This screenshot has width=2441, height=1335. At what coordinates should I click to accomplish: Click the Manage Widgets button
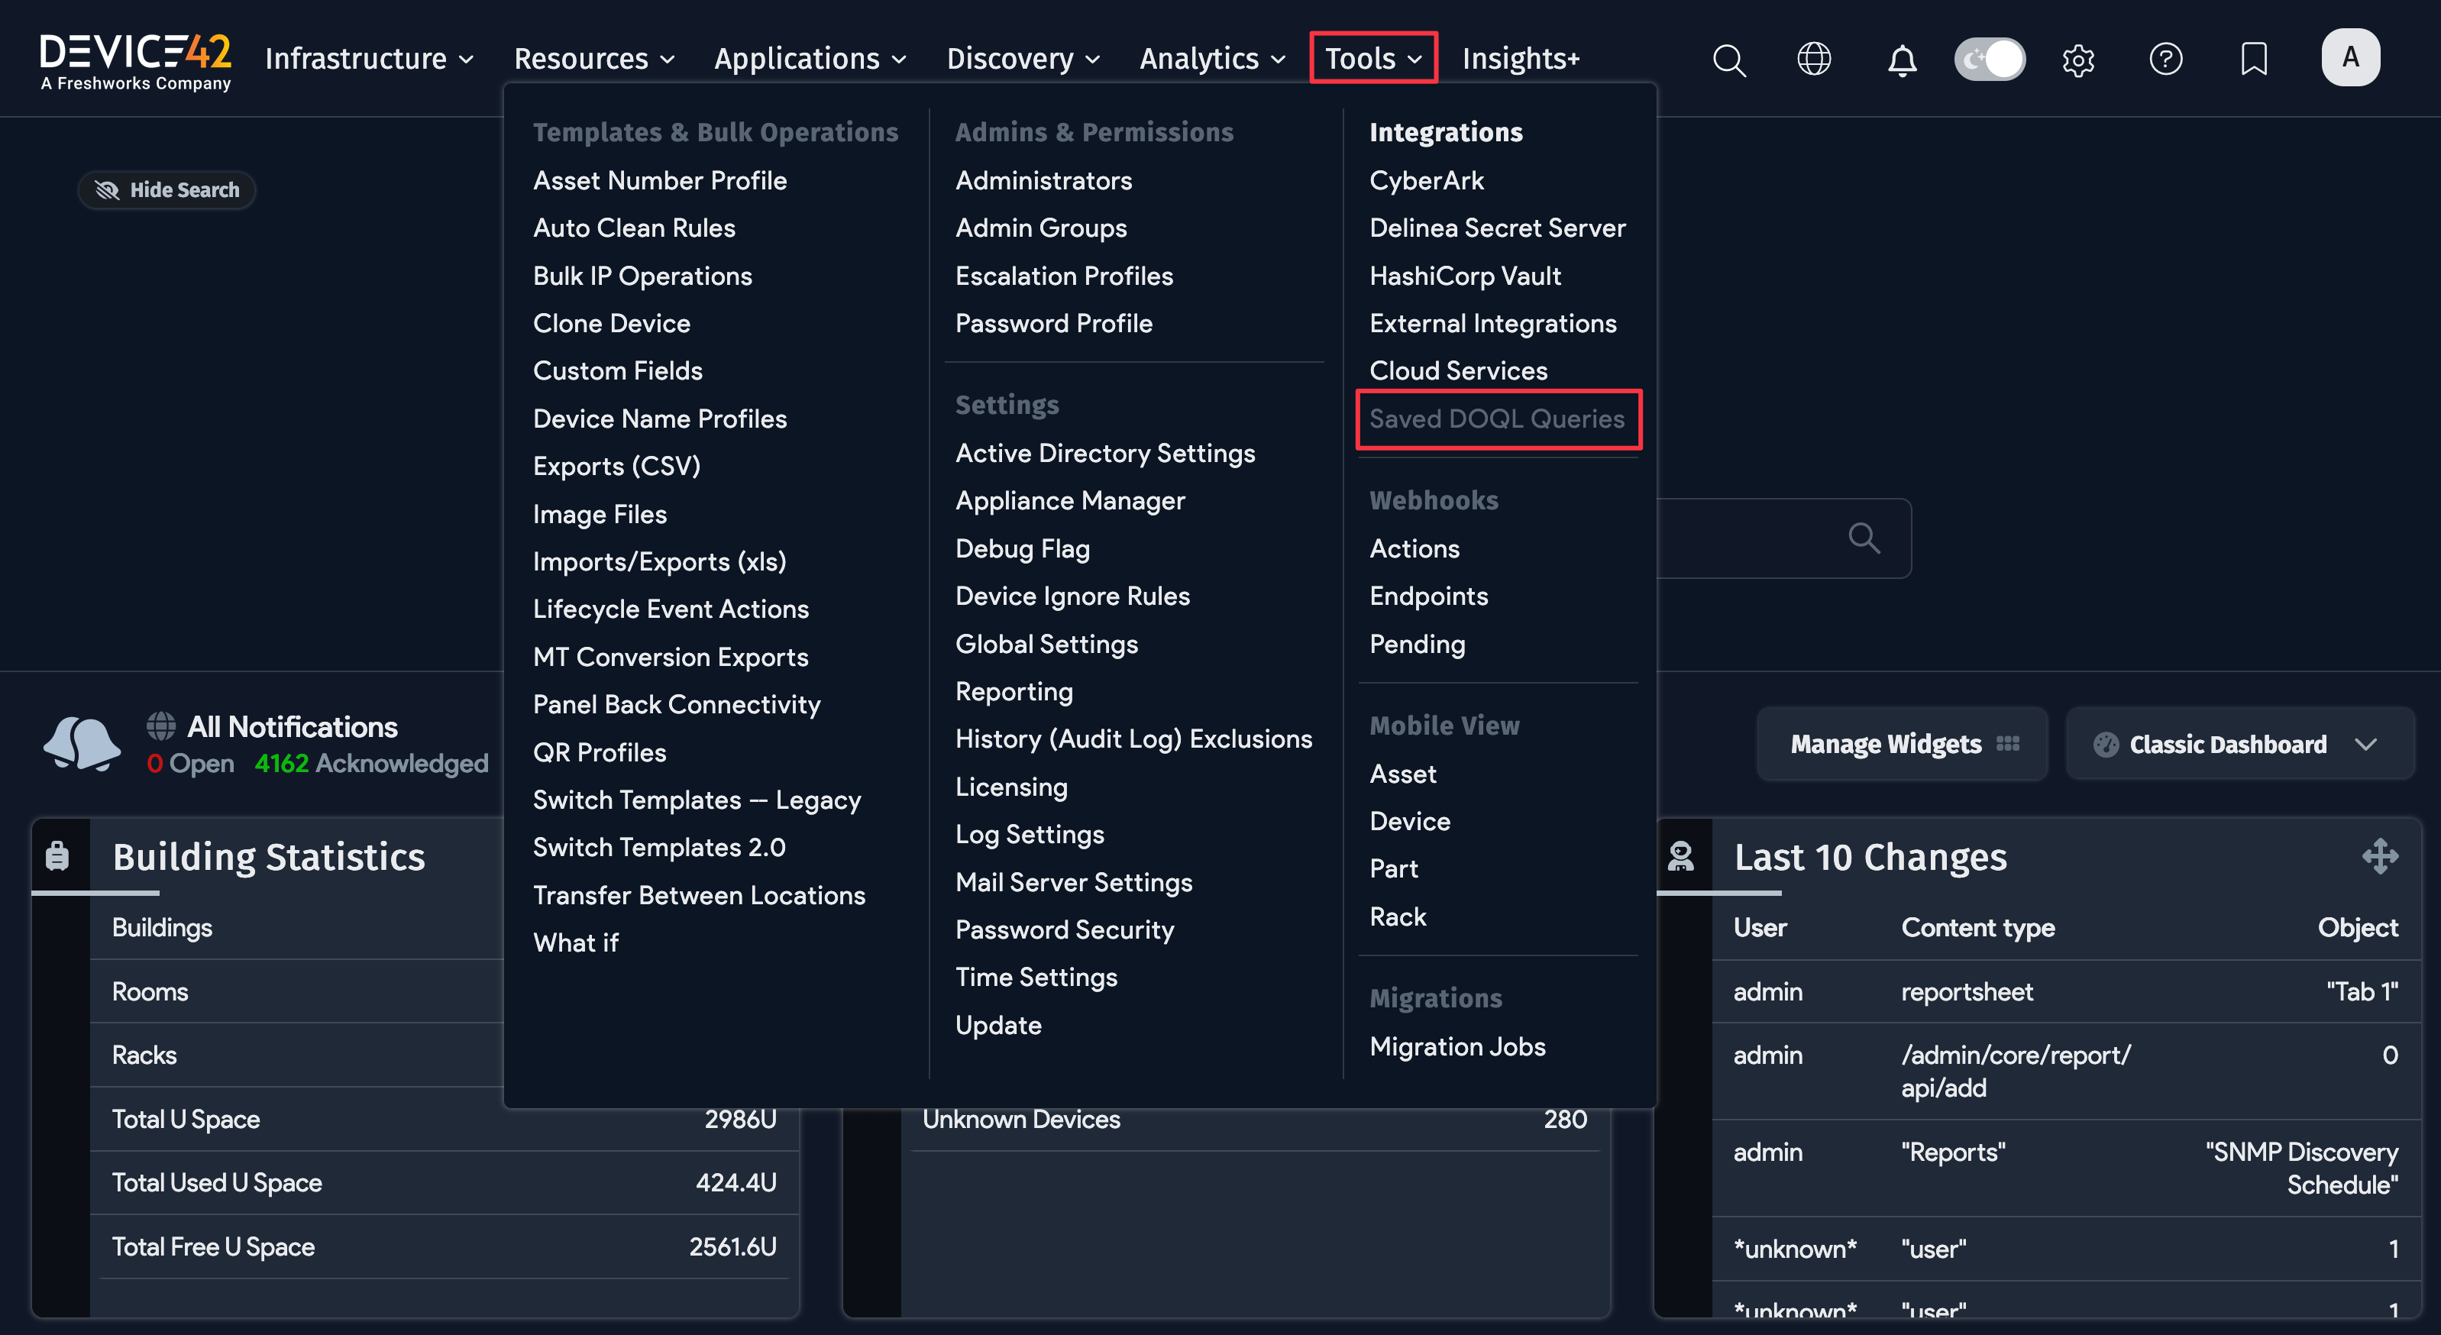click(x=1901, y=744)
